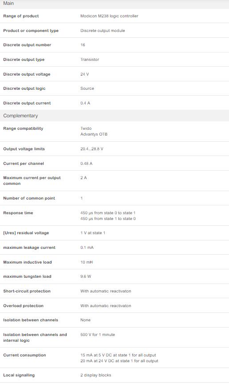Select the Range of product label

click(21, 16)
